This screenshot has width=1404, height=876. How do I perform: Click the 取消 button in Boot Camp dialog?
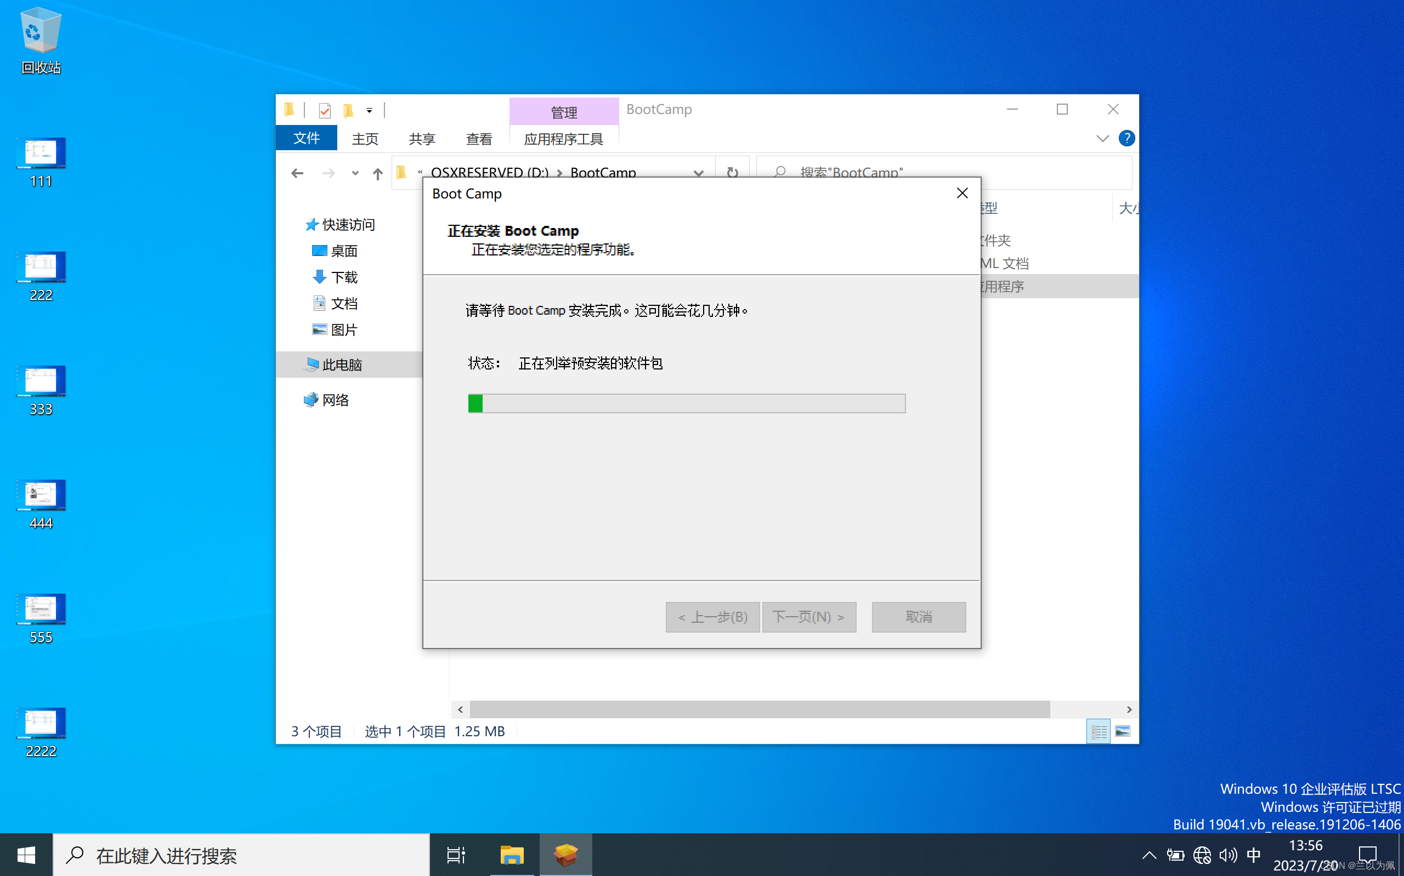point(919,617)
